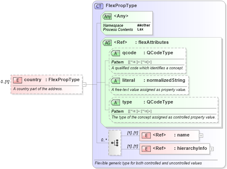Image resolution: width=227 pixels, height=169 pixels.
Task: Select the 'Process Contents' property label
Action: click(118, 30)
